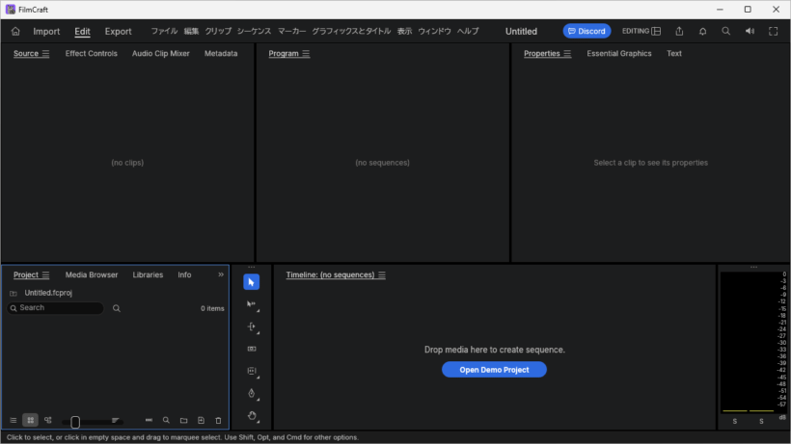The image size is (791, 444).
Task: Select the Track Select Forward tool
Action: [x=251, y=304]
